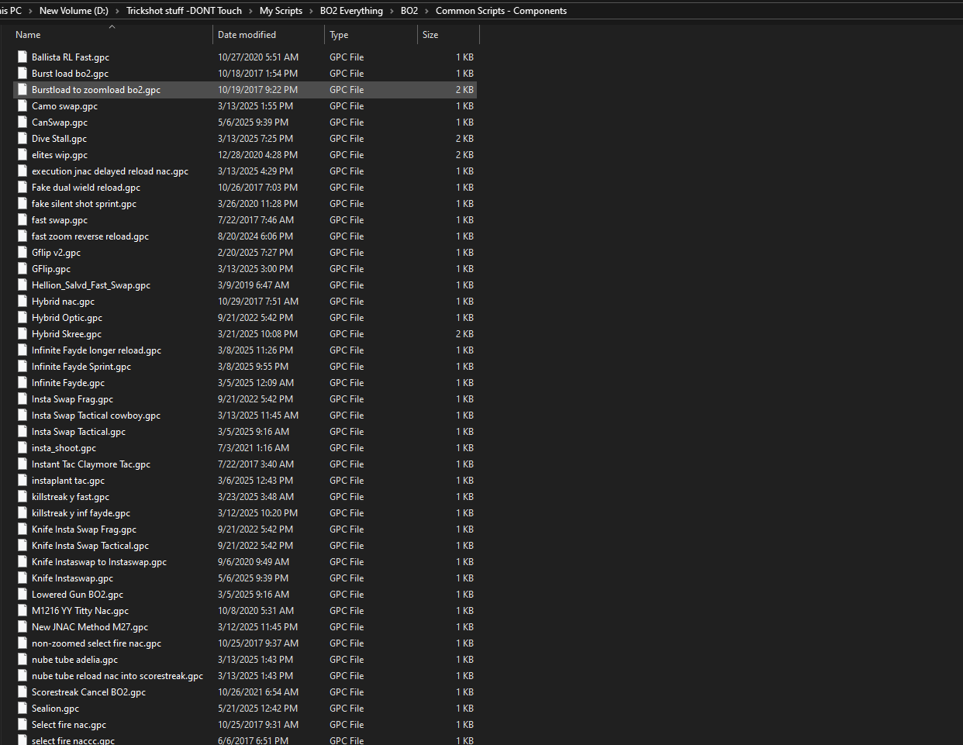Click file icon of Sealion.gpc
The image size is (963, 745).
click(22, 708)
